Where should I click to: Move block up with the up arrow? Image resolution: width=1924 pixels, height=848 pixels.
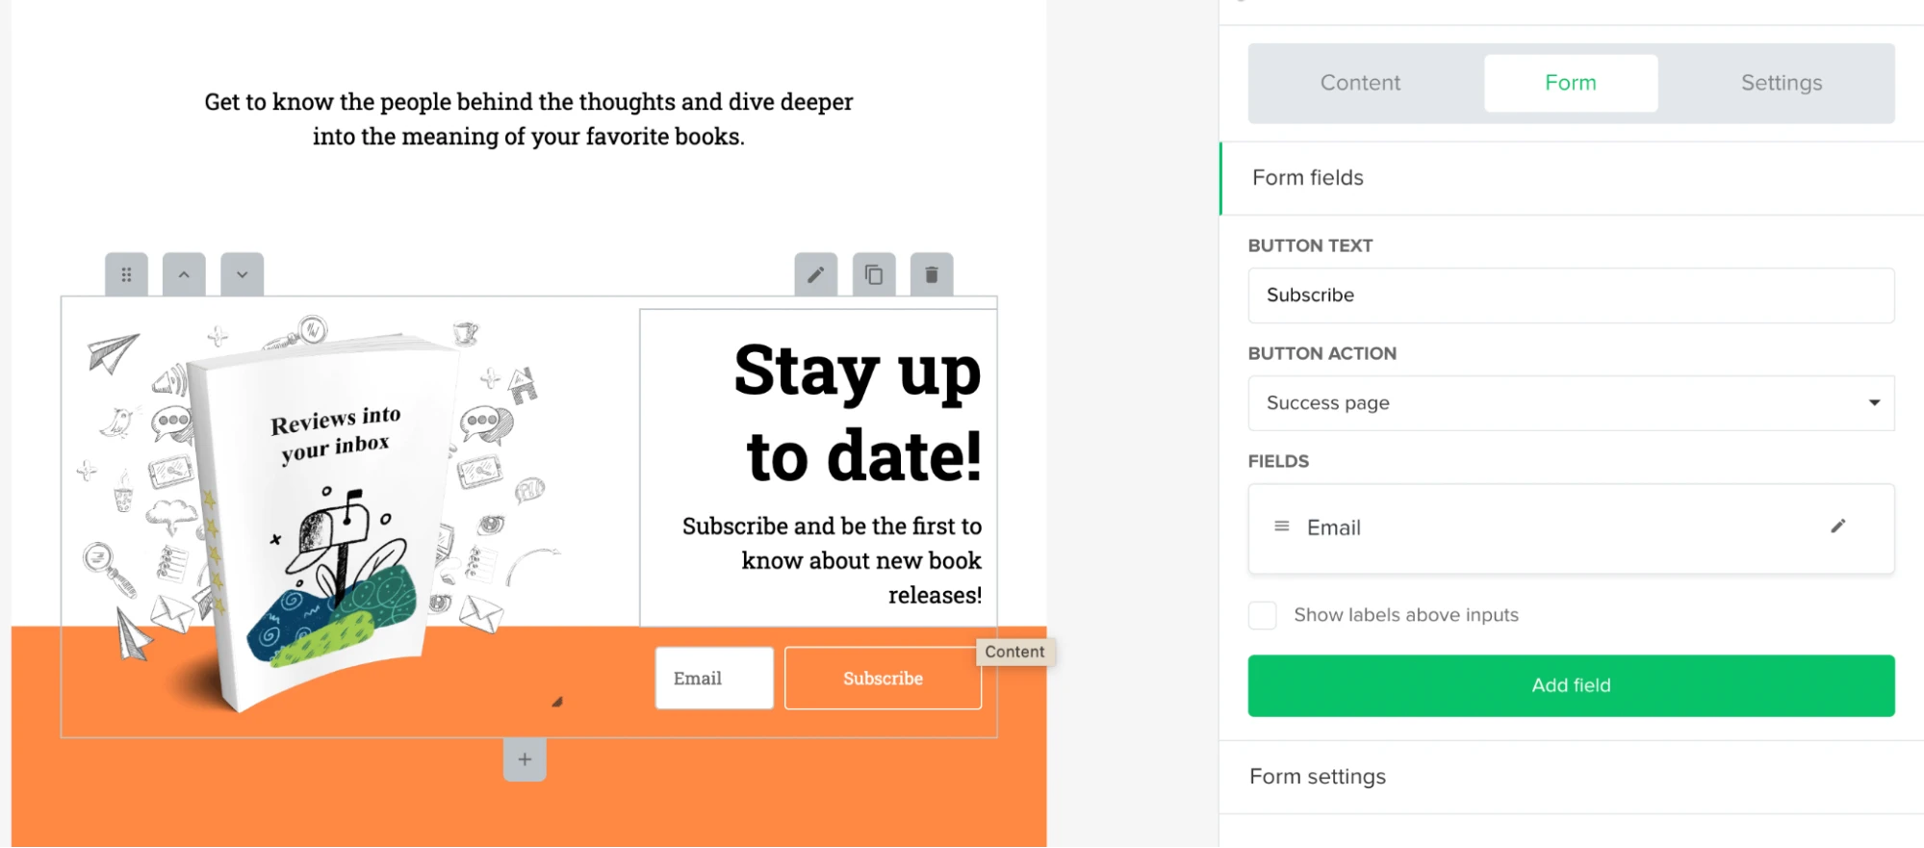[184, 275]
